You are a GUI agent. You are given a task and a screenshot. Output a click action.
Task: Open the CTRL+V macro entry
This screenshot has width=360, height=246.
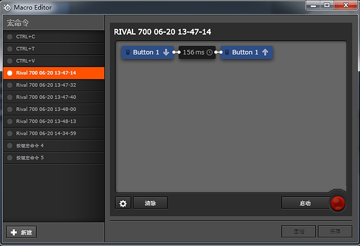click(x=54, y=61)
